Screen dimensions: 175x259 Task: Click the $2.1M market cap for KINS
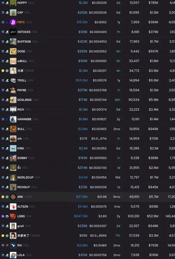click(x=83, y=148)
